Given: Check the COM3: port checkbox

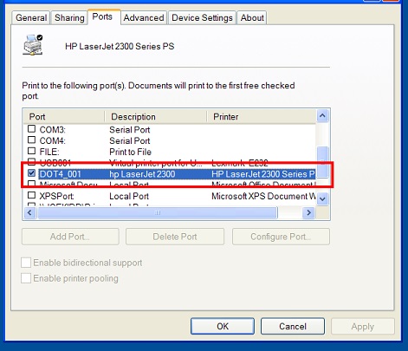Looking at the screenshot, I should tap(31, 129).
